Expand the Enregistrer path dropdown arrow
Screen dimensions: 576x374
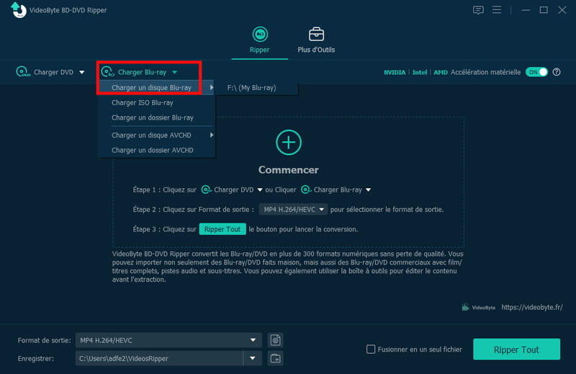pyautogui.click(x=253, y=358)
